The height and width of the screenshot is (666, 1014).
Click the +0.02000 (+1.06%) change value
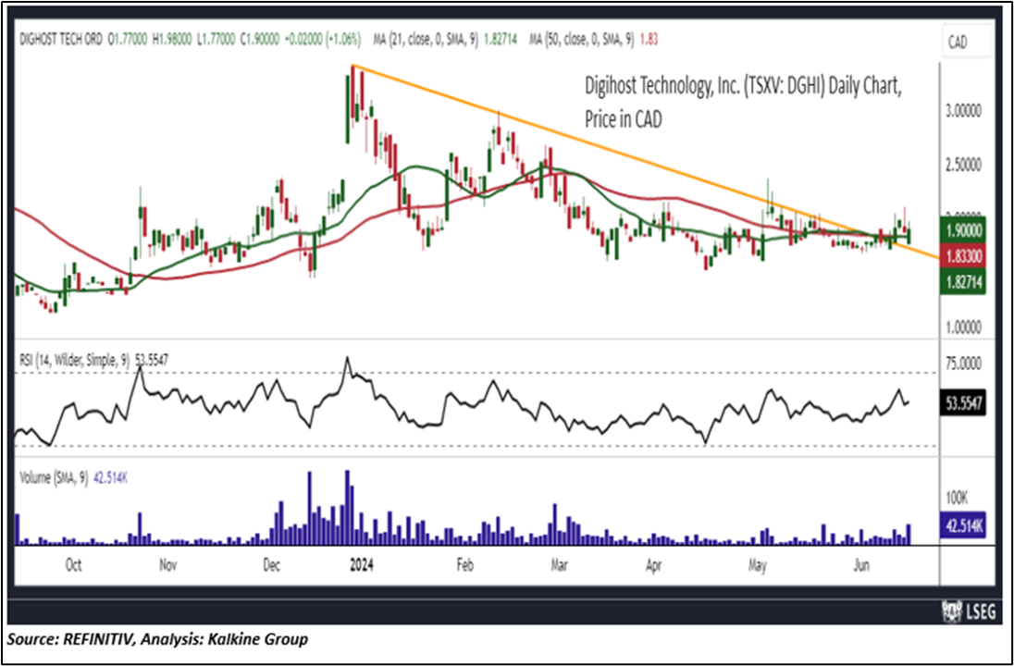[x=323, y=40]
